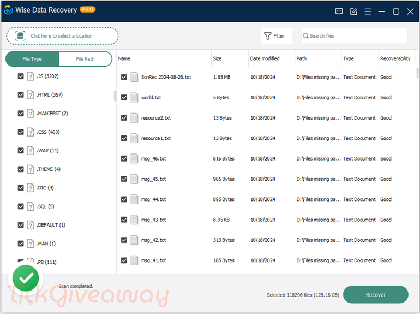Toggle the .MAN (1) checkbox
The width and height of the screenshot is (420, 314).
(x=21, y=244)
